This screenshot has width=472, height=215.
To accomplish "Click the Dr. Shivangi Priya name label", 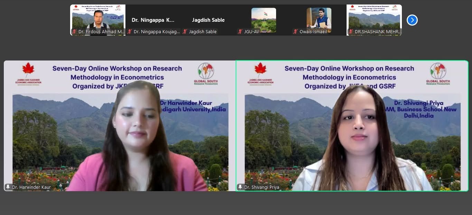I will (x=262, y=187).
